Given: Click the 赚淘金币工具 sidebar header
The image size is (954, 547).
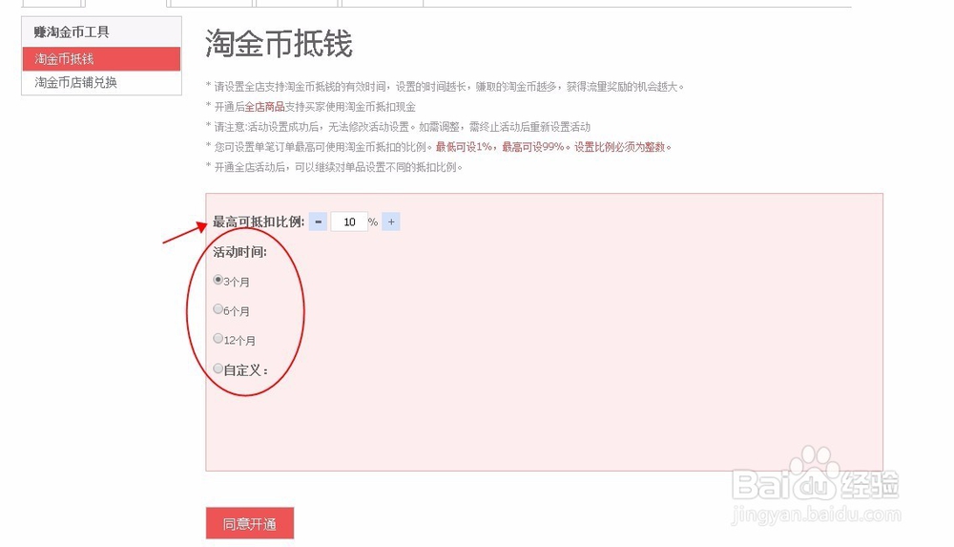Looking at the screenshot, I should pyautogui.click(x=72, y=32).
